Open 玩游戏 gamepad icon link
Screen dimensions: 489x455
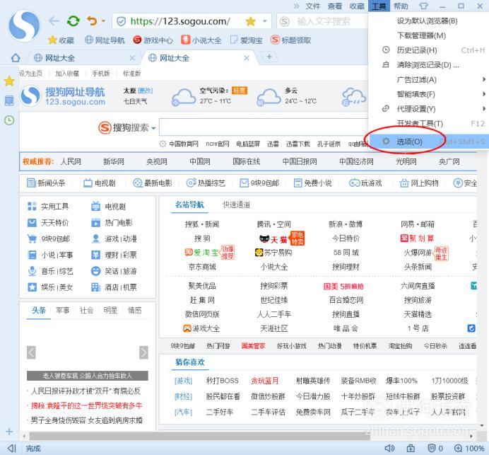tap(365, 183)
